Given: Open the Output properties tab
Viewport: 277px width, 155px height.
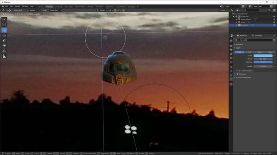Looking at the screenshot, I should coord(231,50).
